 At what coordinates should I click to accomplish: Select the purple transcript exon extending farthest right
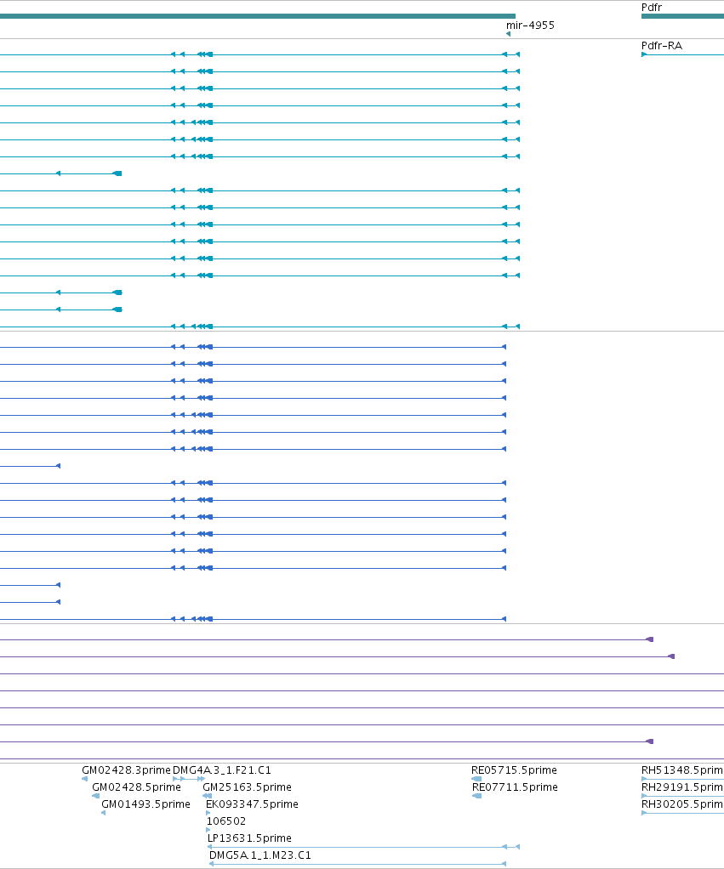pos(671,656)
